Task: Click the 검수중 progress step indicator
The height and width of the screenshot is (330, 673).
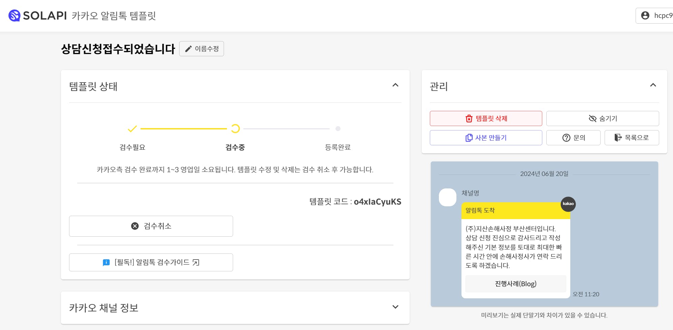Action: tap(235, 129)
